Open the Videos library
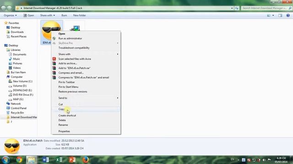Screen dimensions: 293x164 [16, 68]
